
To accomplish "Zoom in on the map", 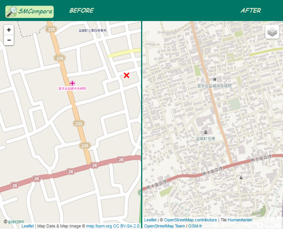I will (x=9, y=30).
